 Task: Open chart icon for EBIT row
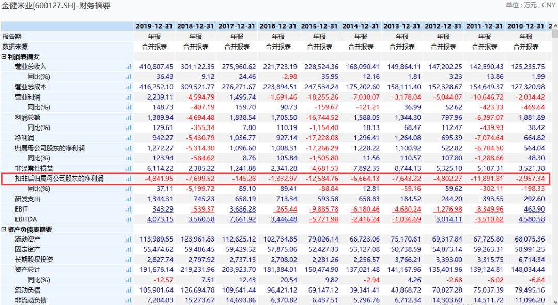(x=129, y=209)
